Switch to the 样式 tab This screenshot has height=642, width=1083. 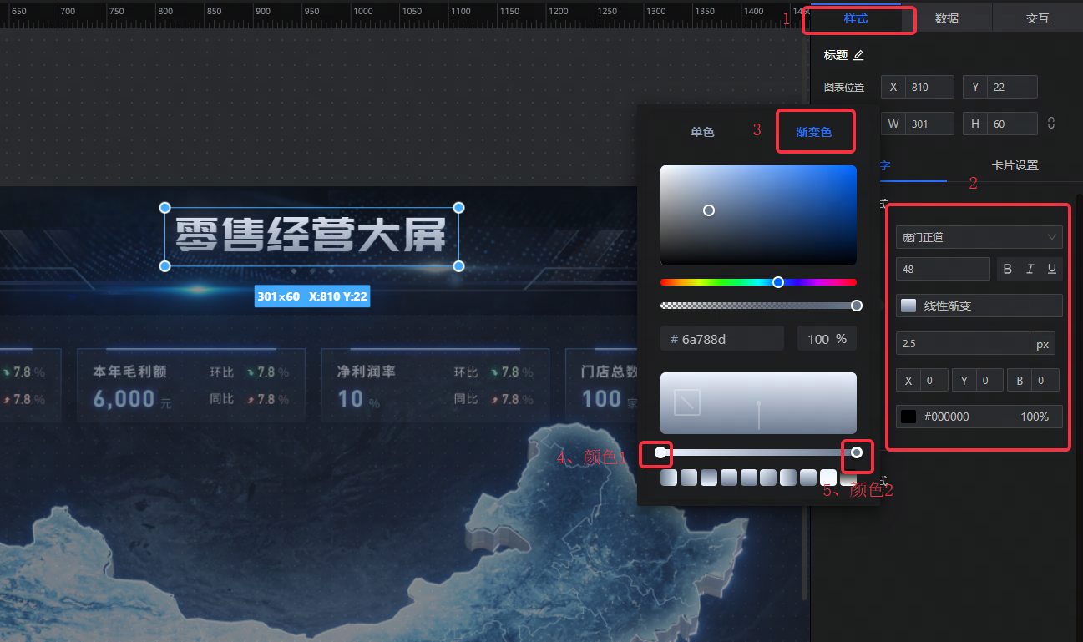point(856,18)
